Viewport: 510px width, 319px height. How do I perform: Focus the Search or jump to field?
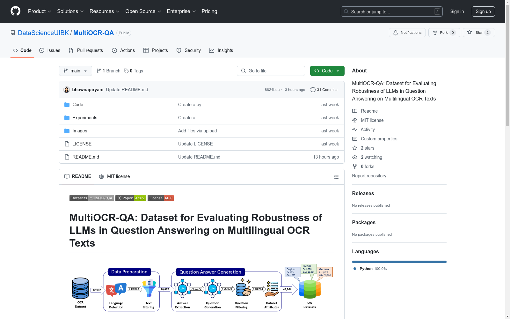pyautogui.click(x=391, y=11)
